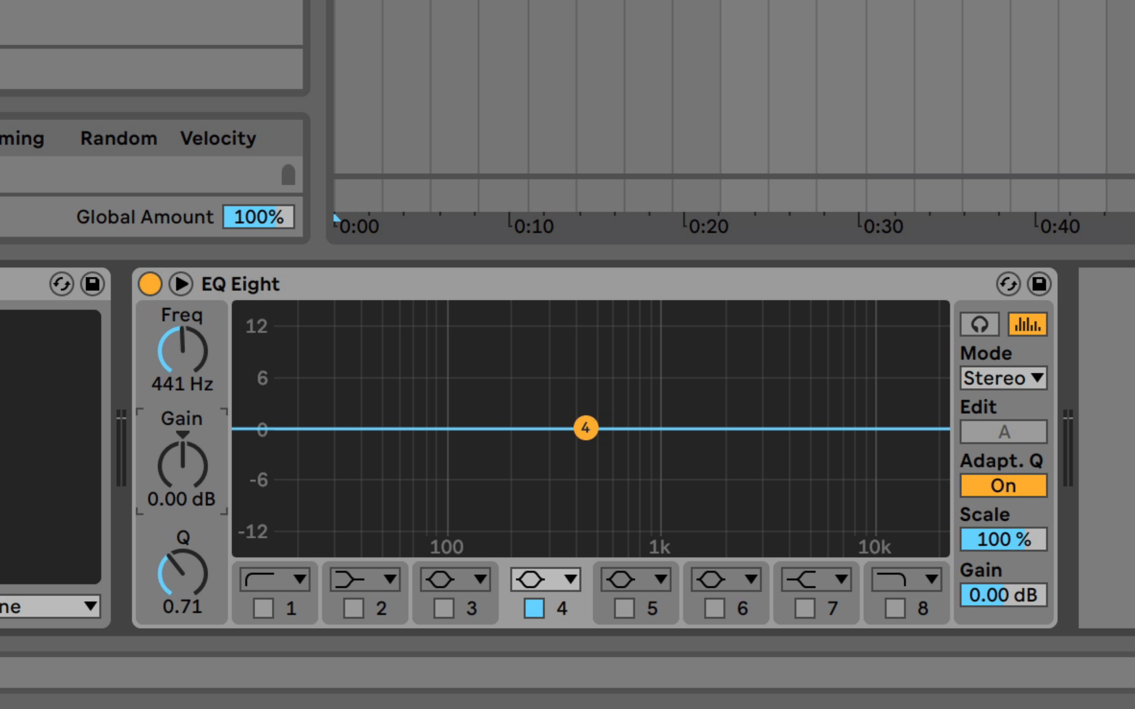This screenshot has height=709, width=1135.
Task: Save the EQ Eight preset via disk icon
Action: [x=1039, y=284]
